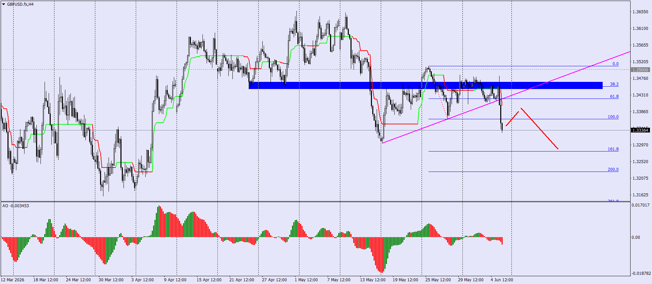The height and width of the screenshot is (284, 652).
Task: Select the 100.0 Fibonacci level label
Action: [613, 117]
